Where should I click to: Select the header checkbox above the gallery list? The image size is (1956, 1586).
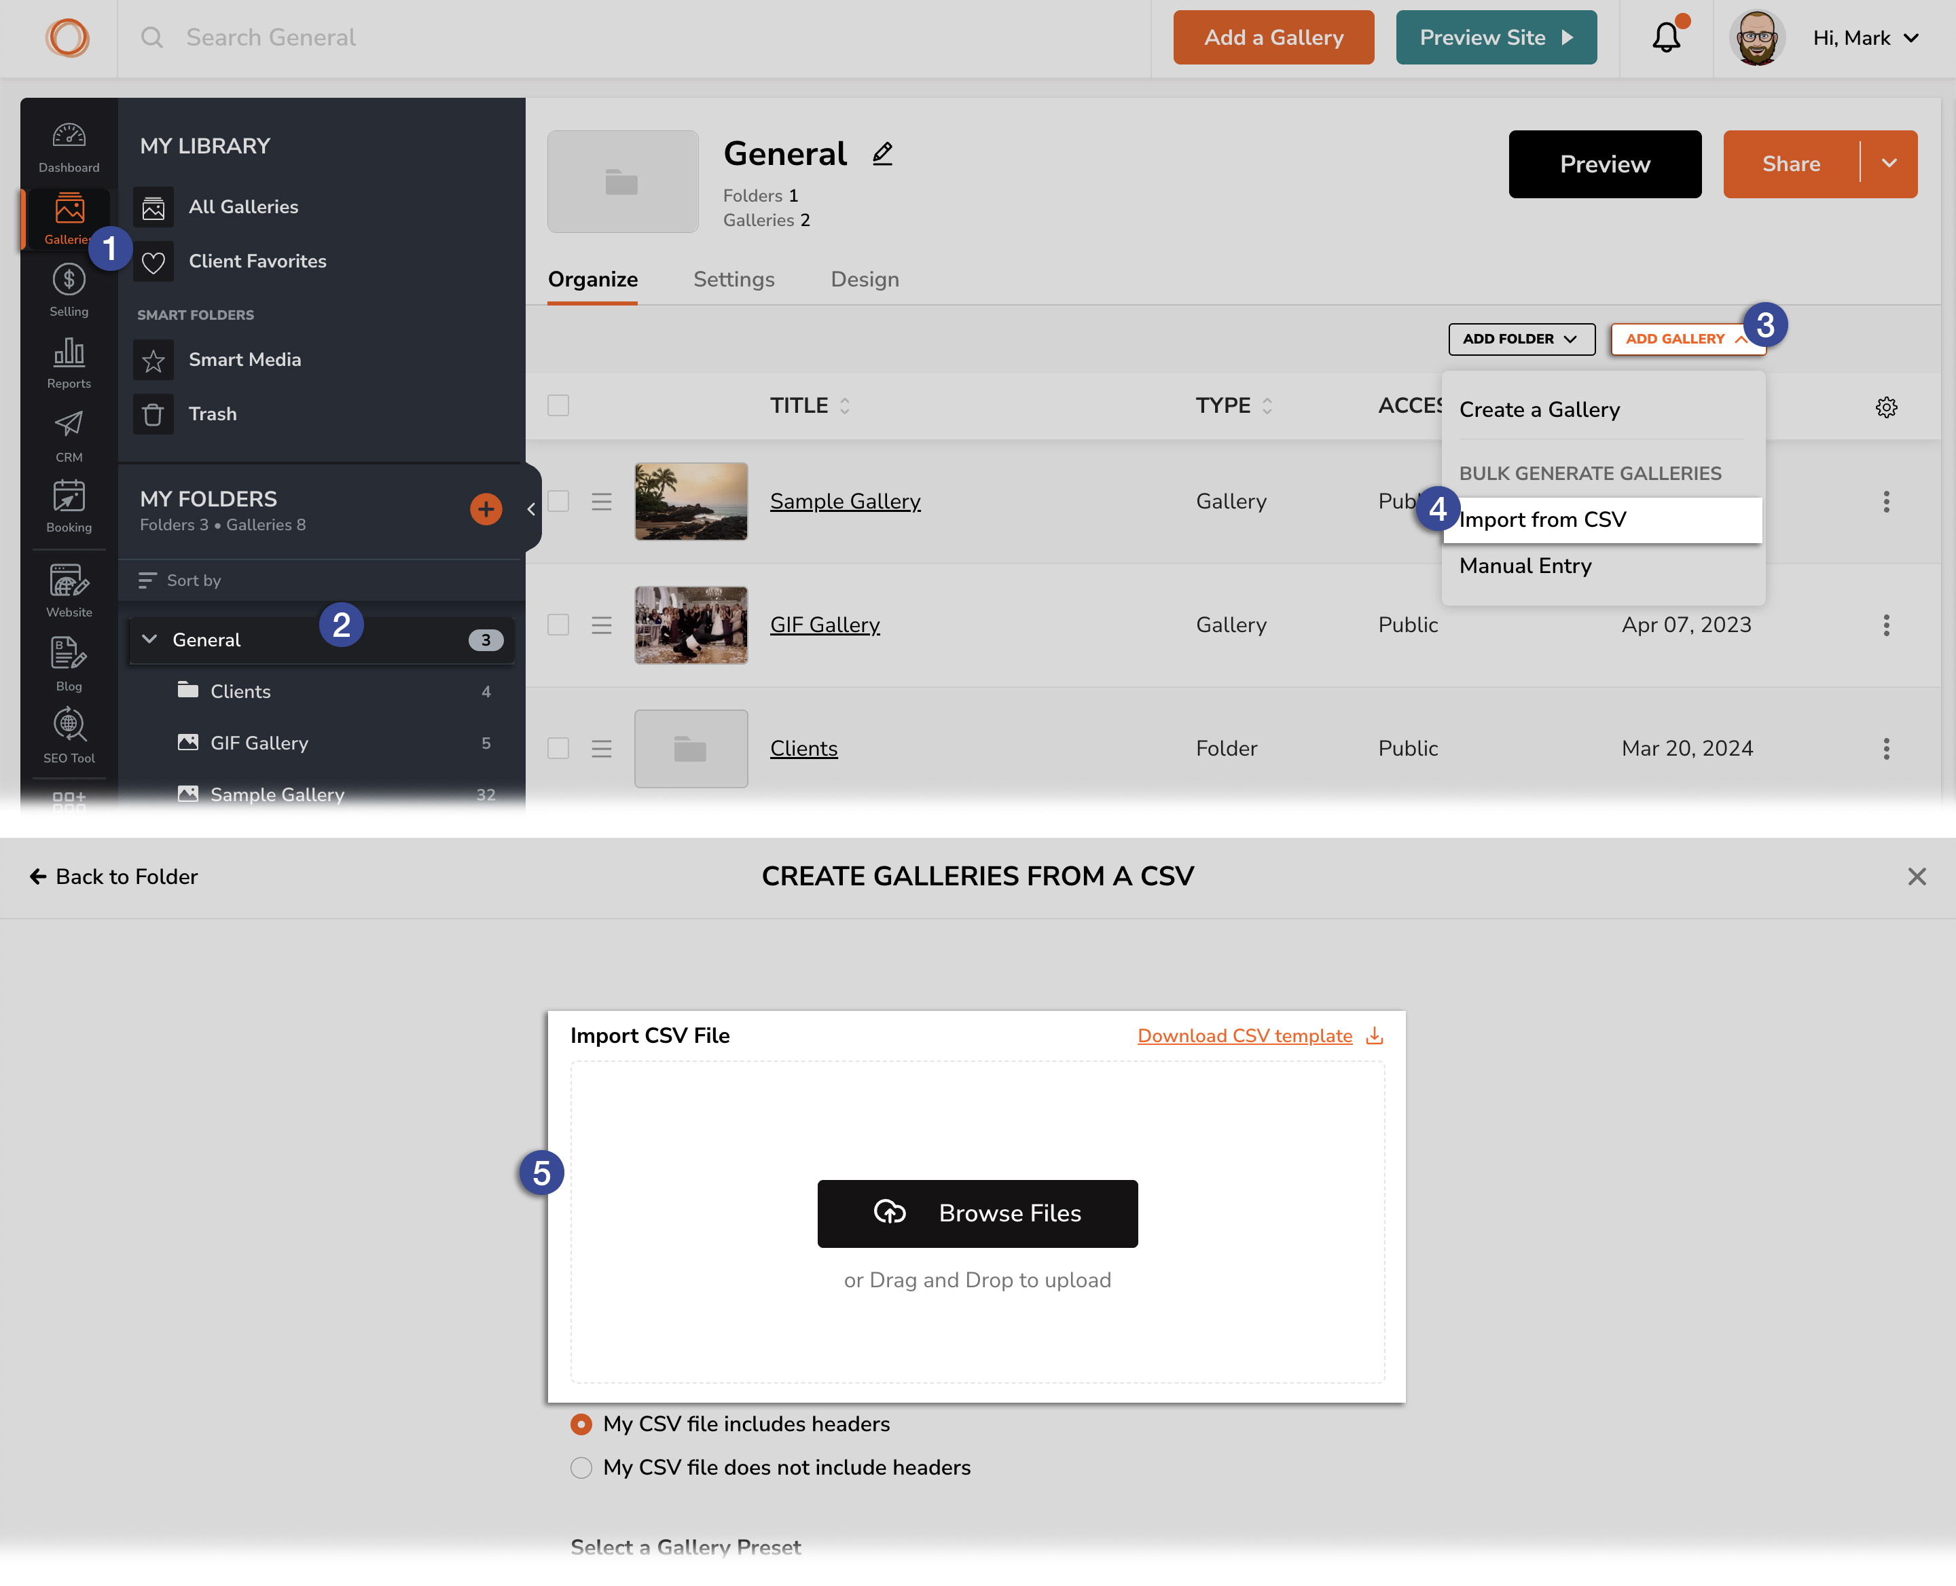(558, 405)
